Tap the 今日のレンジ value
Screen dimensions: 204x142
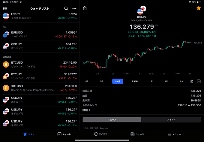pos(189,105)
